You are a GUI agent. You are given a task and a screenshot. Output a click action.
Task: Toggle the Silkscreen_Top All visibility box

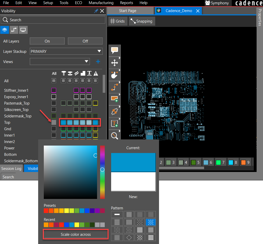click(54, 109)
